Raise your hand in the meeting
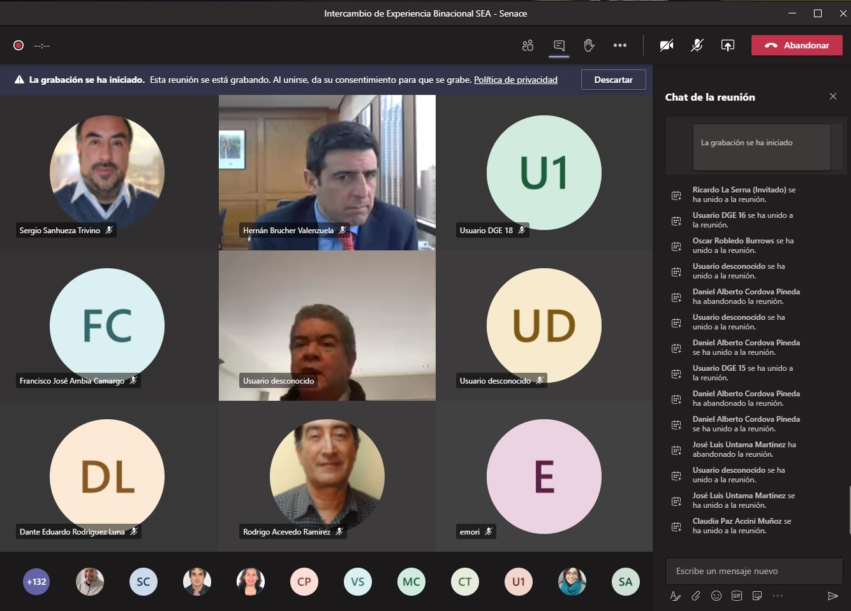851x611 pixels. click(589, 45)
